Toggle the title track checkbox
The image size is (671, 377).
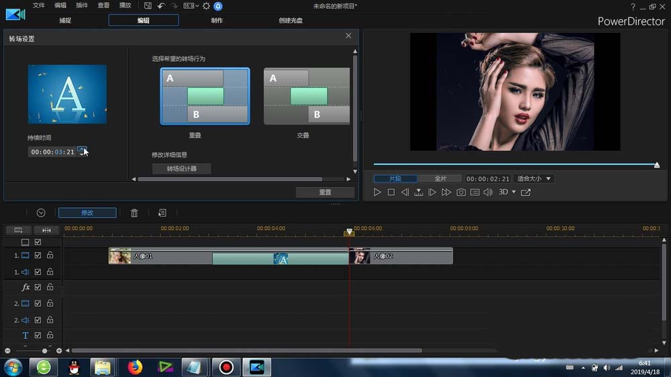(x=38, y=335)
